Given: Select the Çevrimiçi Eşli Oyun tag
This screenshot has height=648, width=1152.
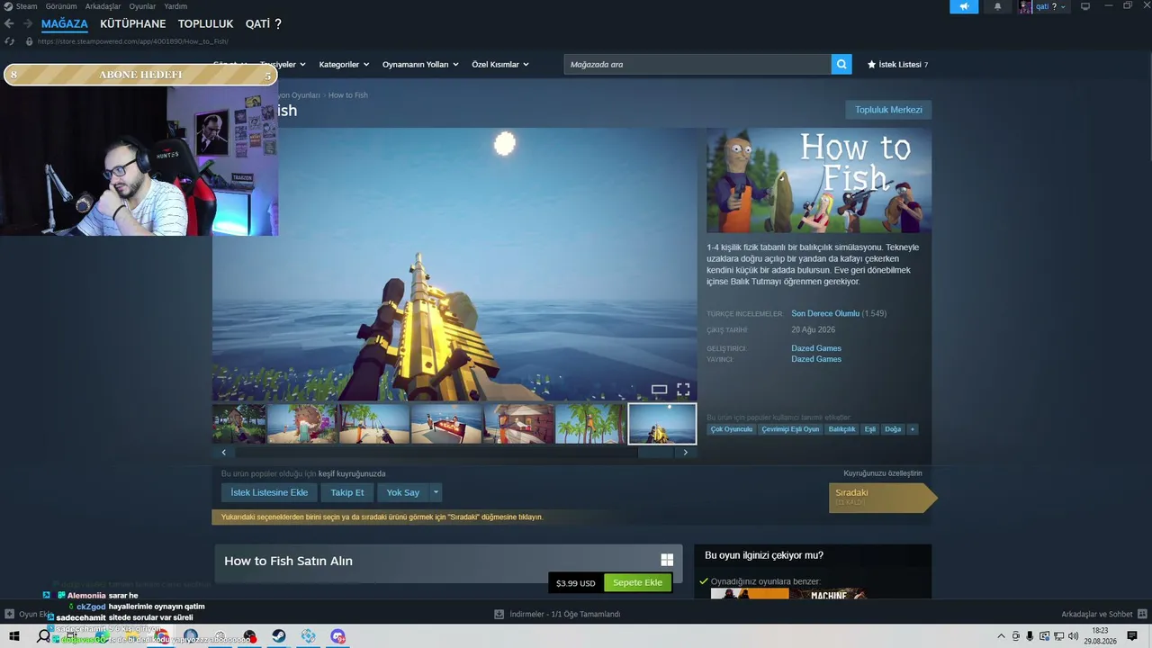Looking at the screenshot, I should click(791, 429).
